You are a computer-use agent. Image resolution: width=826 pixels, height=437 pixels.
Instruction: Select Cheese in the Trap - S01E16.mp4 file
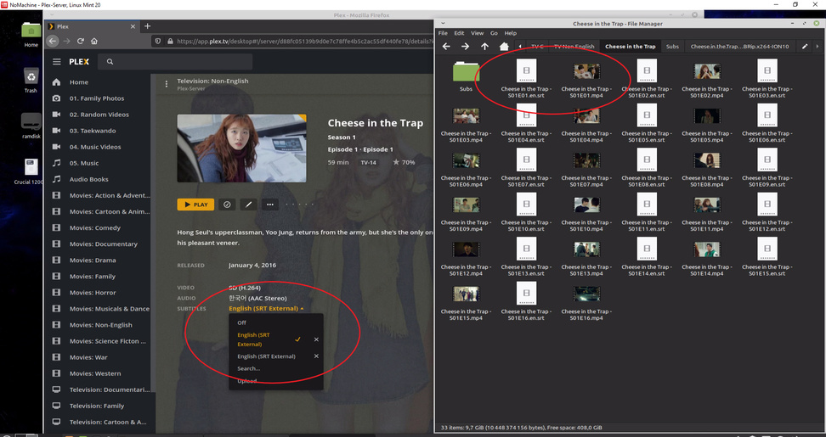(x=586, y=304)
